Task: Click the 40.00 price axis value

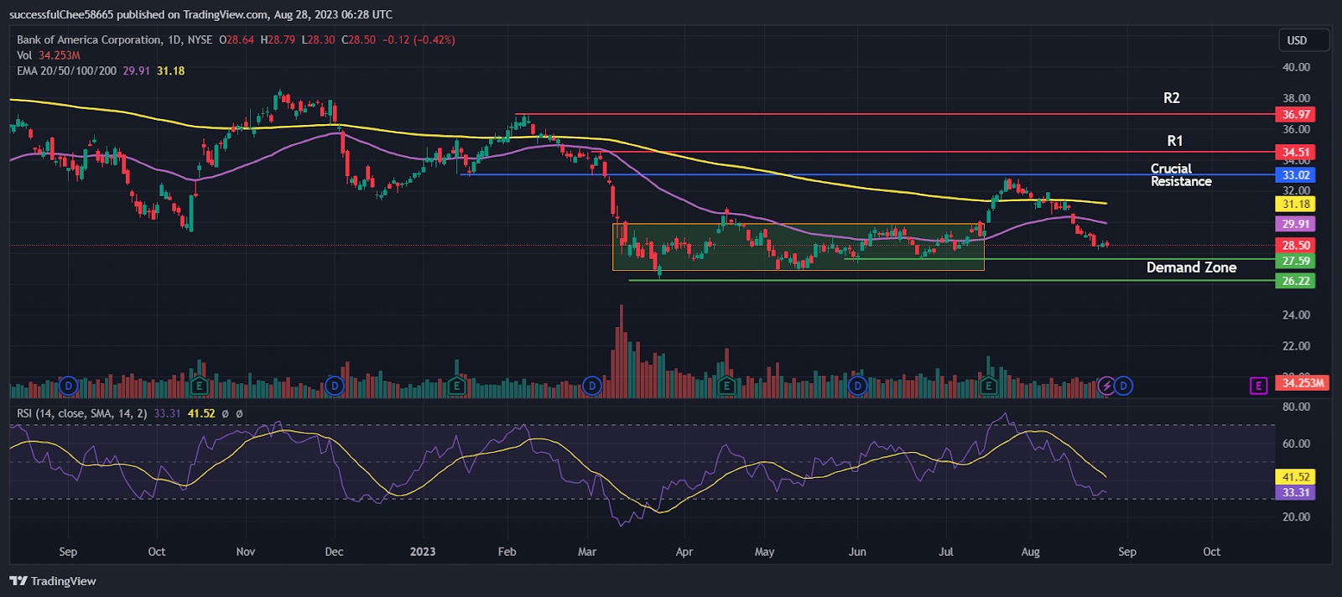Action: coord(1296,67)
